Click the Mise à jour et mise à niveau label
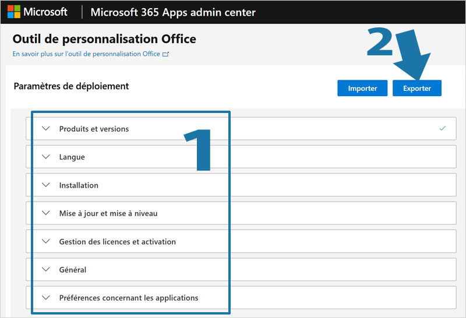This screenshot has height=318, width=466. (x=108, y=214)
